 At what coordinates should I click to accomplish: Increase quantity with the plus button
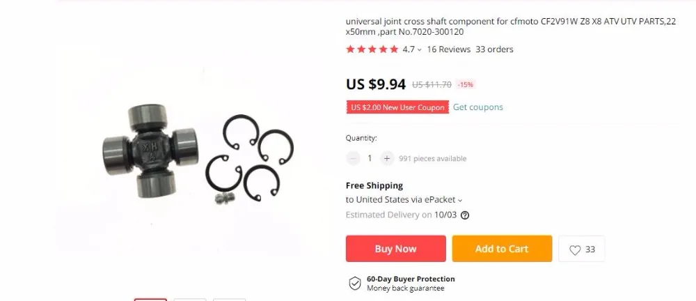(387, 158)
